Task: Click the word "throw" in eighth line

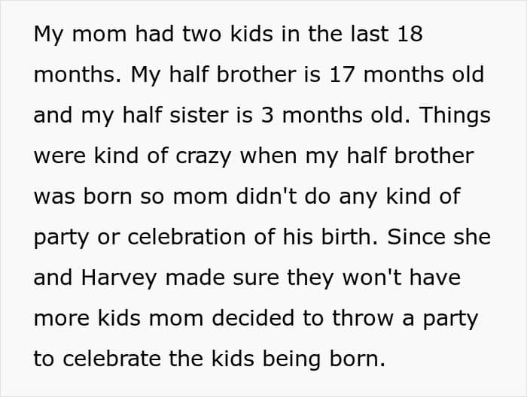Action: pyautogui.click(x=363, y=318)
